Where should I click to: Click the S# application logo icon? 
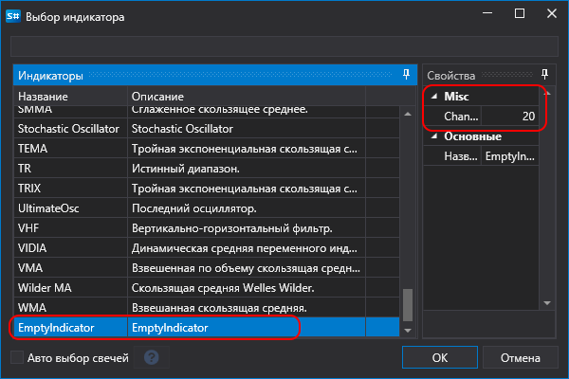pyautogui.click(x=13, y=16)
